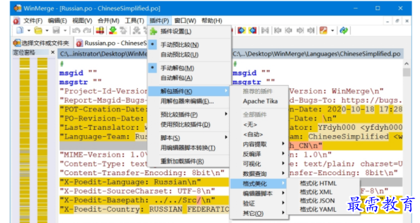Click the Open folder toolbar icon

click(x=38, y=30)
